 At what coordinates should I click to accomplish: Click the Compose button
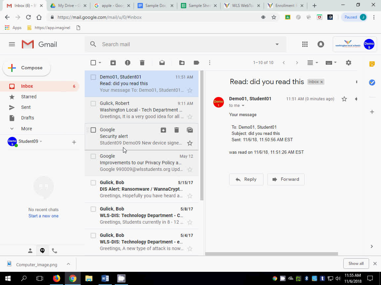point(26,68)
